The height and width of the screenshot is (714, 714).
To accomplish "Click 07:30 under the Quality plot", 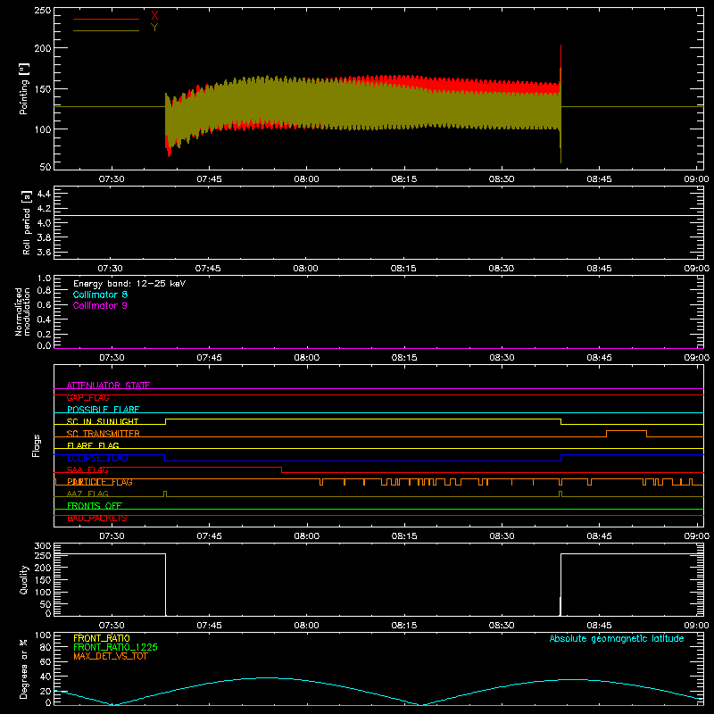I will [x=112, y=626].
